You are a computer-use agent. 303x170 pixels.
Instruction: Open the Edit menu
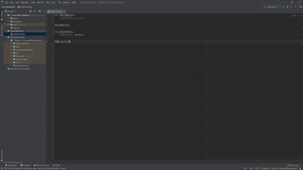[12, 2]
